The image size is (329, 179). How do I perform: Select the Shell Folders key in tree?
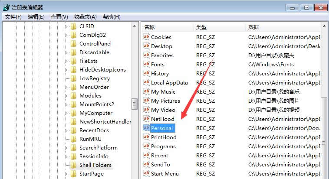point(95,165)
